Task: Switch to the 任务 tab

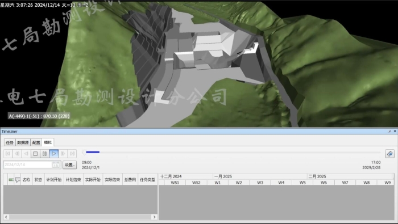Action: click(10, 142)
